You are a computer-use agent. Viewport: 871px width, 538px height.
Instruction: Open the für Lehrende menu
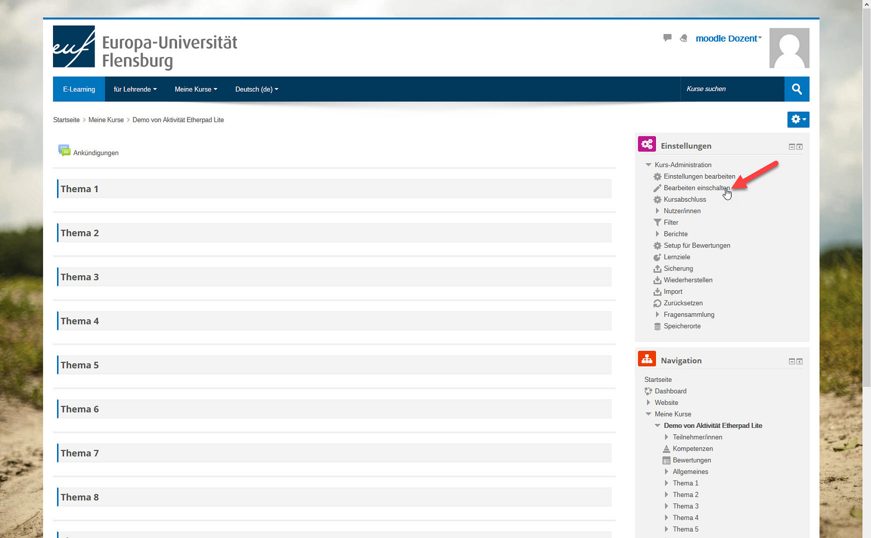[135, 89]
